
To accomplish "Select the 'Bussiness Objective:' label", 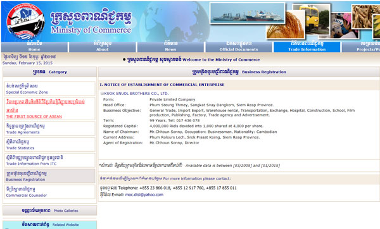I will pos(122,111).
